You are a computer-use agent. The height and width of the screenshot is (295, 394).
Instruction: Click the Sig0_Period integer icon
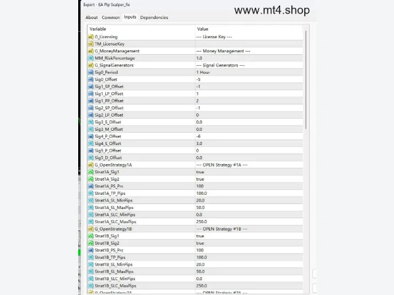[x=90, y=73]
